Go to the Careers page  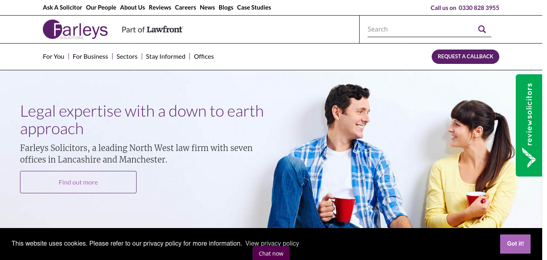click(x=185, y=8)
